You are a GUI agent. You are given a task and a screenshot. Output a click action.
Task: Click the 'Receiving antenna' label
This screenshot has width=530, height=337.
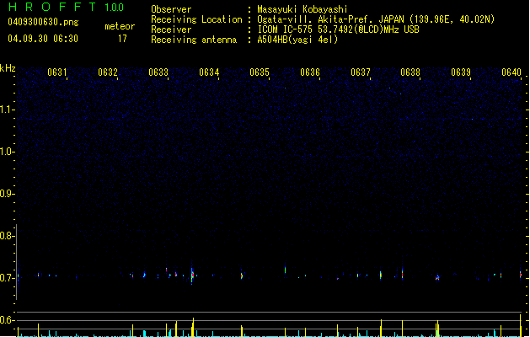click(194, 40)
